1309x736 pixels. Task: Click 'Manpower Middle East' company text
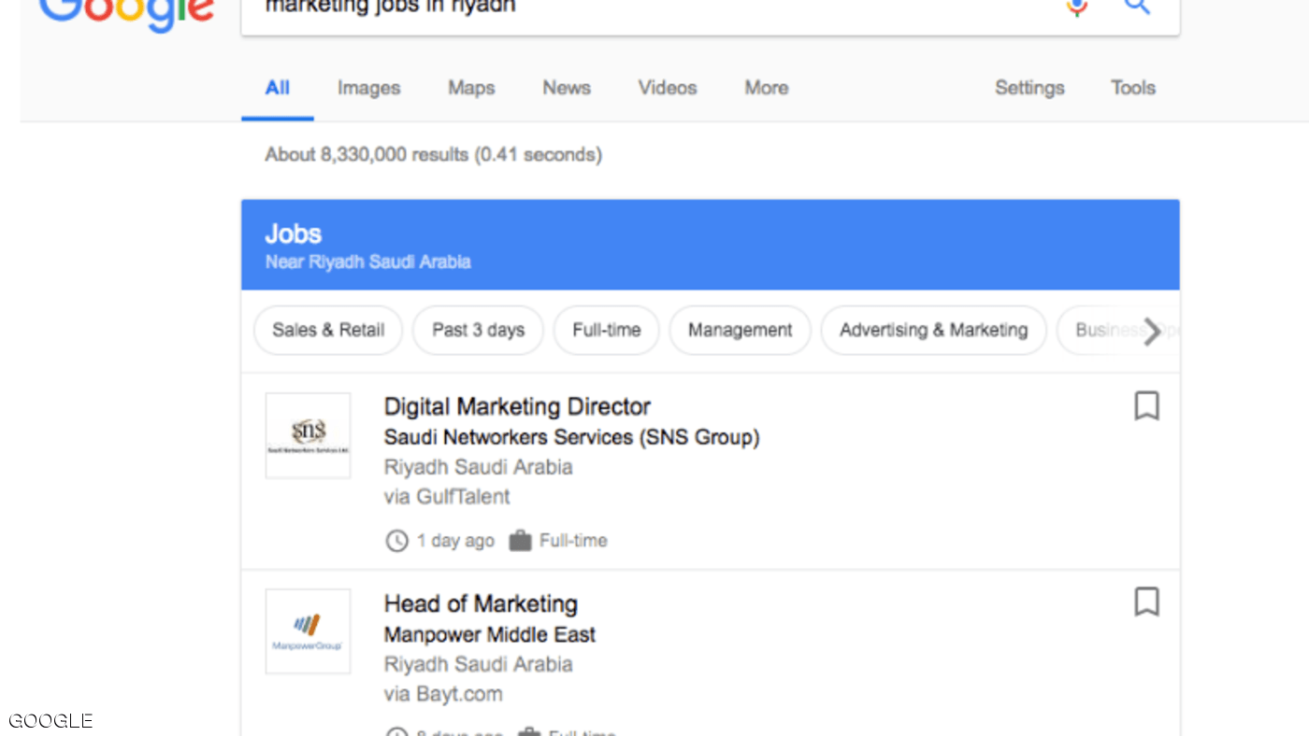coord(489,635)
